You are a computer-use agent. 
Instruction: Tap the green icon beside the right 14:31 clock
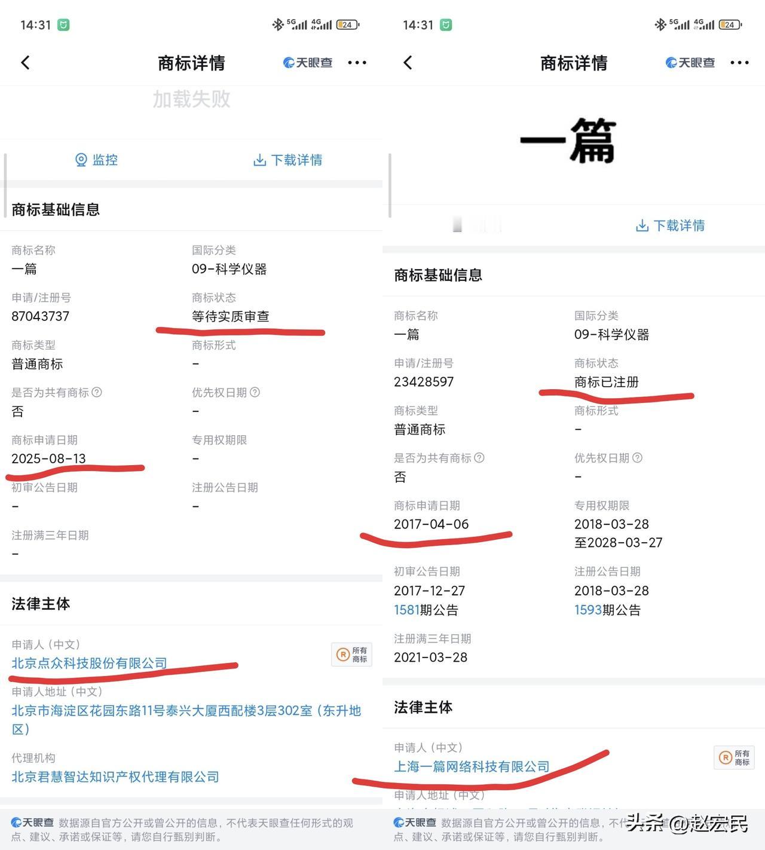point(446,25)
